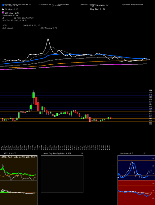
Task: Click the 'Stochastics & R SI' panel title
Action: point(133,153)
